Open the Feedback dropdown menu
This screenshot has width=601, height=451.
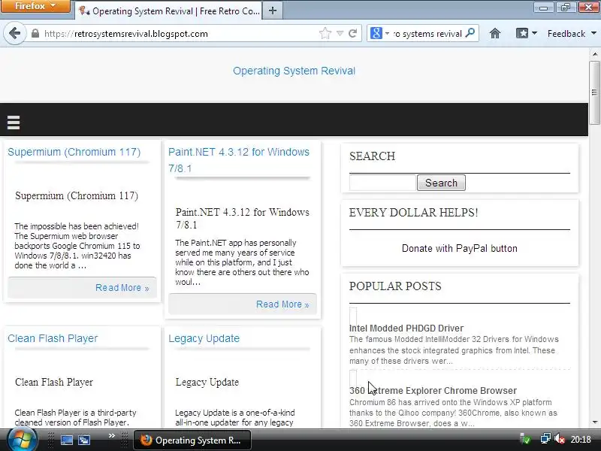point(572,34)
